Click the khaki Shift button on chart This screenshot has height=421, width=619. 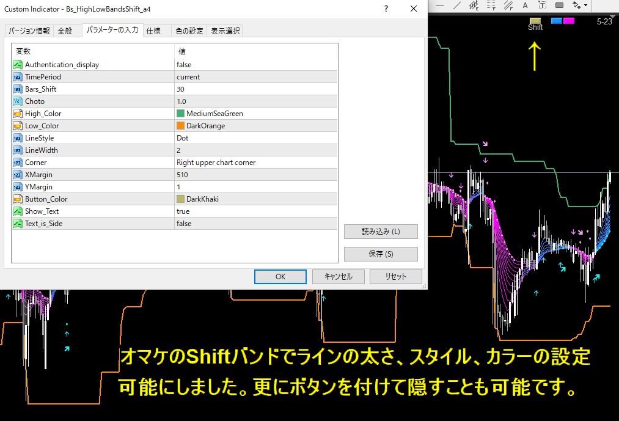pos(535,21)
